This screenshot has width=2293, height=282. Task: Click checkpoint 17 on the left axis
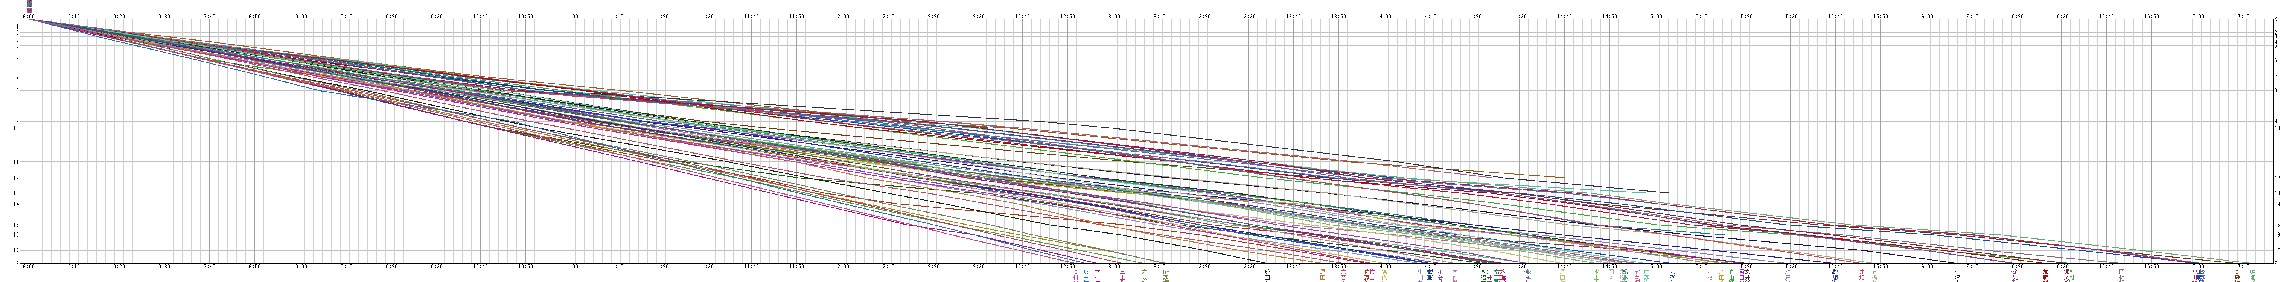coord(17,250)
